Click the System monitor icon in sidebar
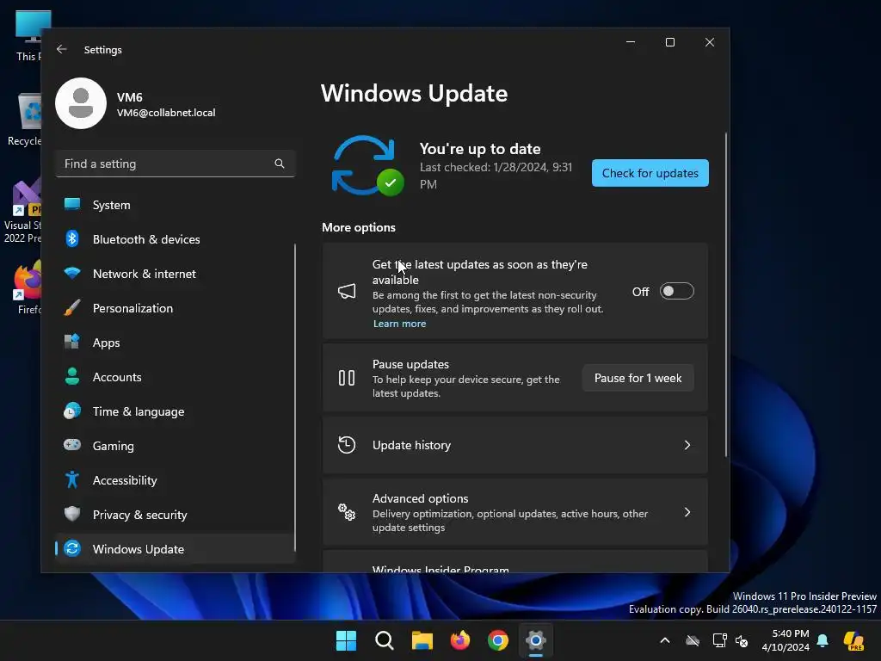 72,204
